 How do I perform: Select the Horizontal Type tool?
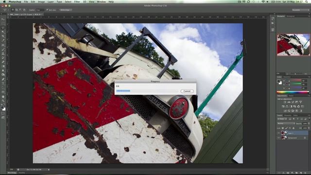tap(3, 84)
